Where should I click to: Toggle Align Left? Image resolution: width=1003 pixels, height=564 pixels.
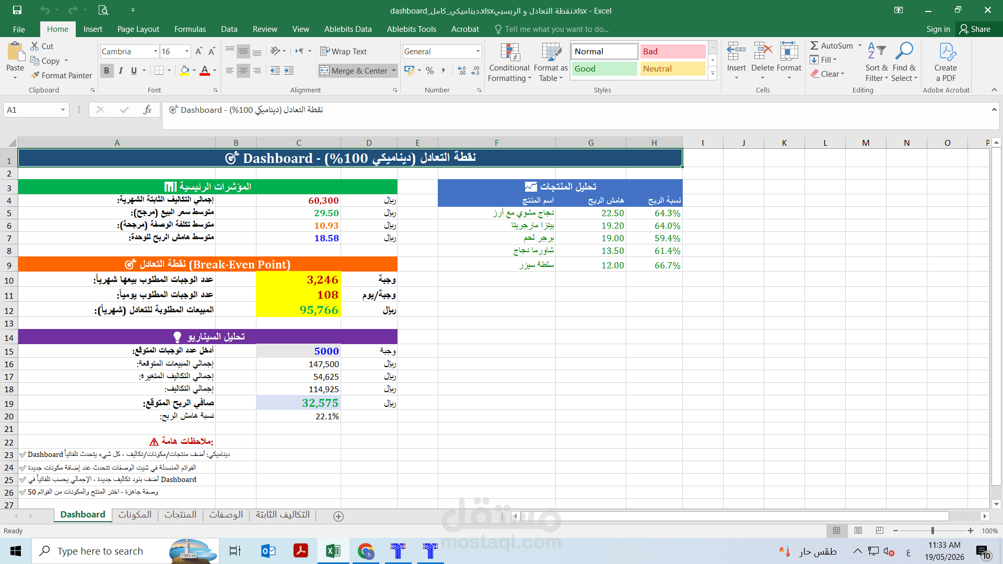pyautogui.click(x=230, y=70)
